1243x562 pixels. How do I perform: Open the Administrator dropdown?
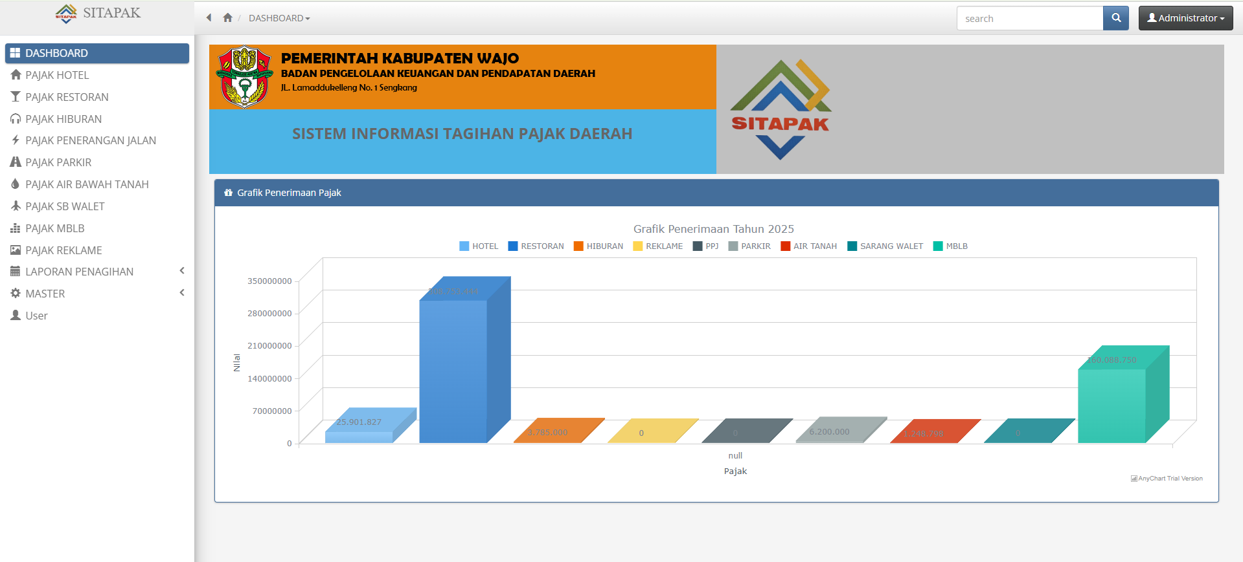[1185, 18]
